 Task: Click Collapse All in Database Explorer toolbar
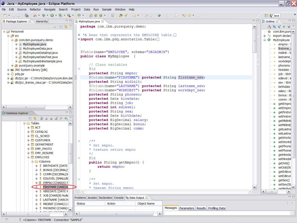[x=30, y=119]
